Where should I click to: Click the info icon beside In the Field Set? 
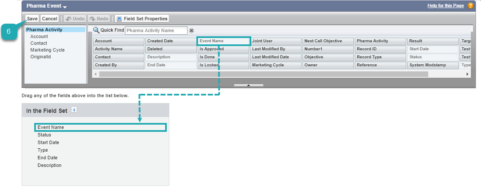(x=74, y=110)
